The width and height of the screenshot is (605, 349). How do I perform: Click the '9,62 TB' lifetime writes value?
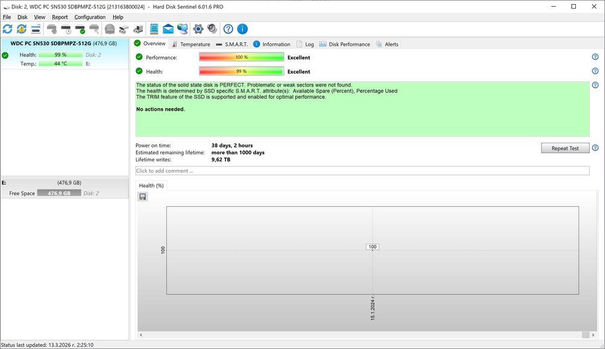point(221,159)
